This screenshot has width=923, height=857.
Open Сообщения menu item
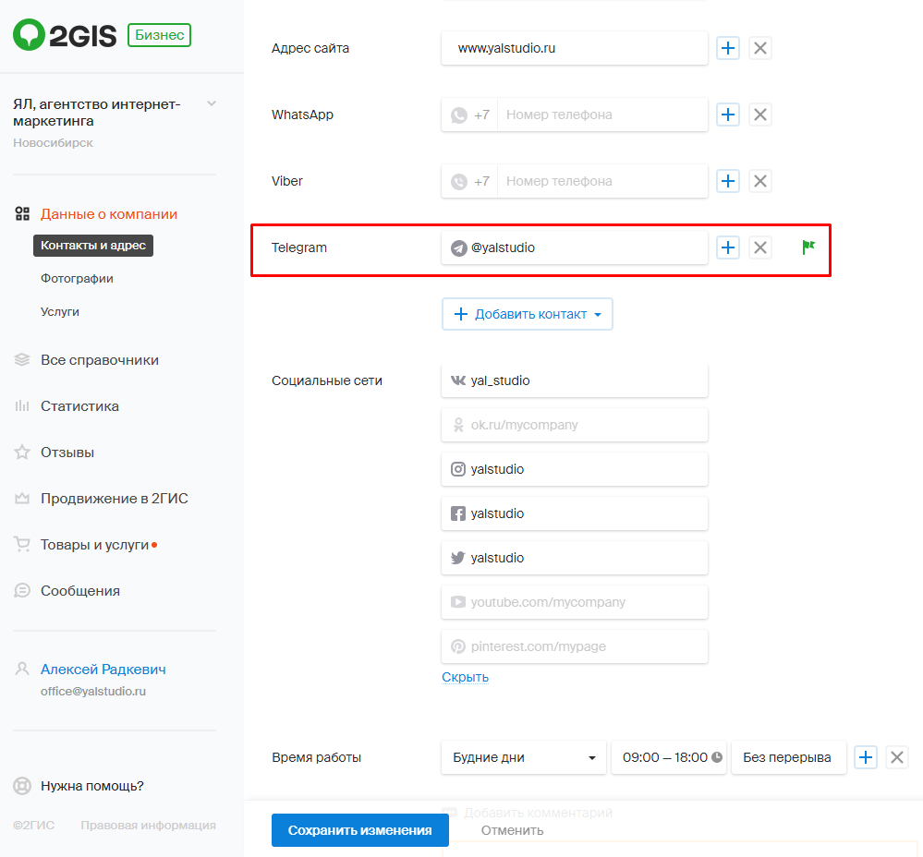click(80, 590)
